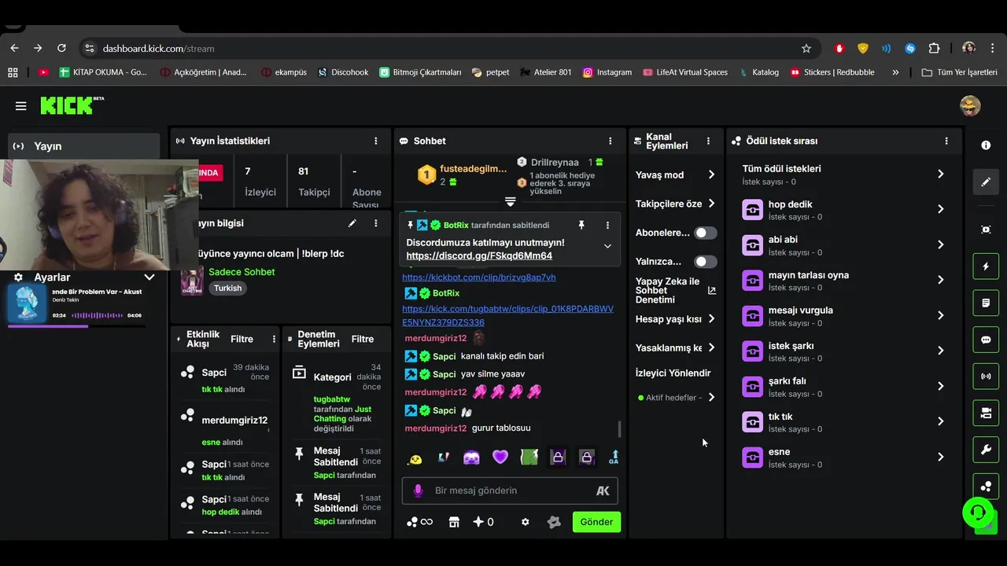
Task: Open Etkinlik Akışı three-dot menu
Action: click(274, 339)
